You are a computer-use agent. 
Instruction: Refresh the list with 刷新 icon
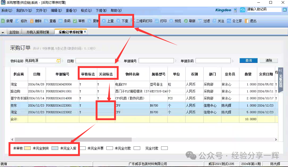click(186, 21)
